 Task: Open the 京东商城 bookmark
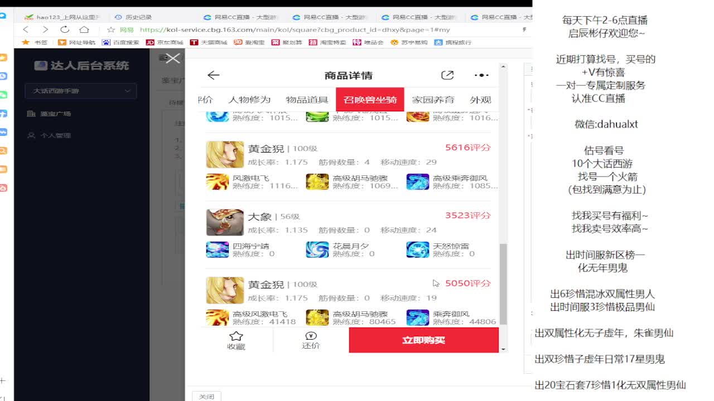[x=165, y=42]
